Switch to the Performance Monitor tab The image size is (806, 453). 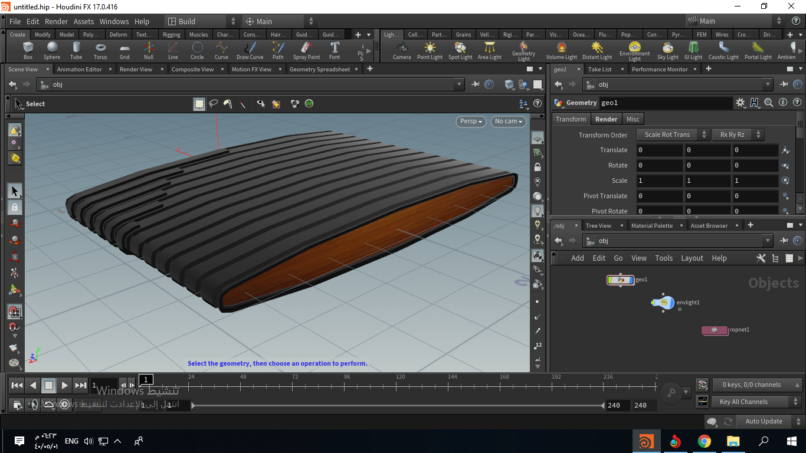(x=660, y=69)
